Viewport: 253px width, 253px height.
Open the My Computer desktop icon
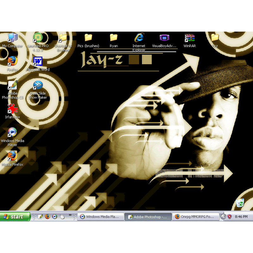[x=12, y=38]
